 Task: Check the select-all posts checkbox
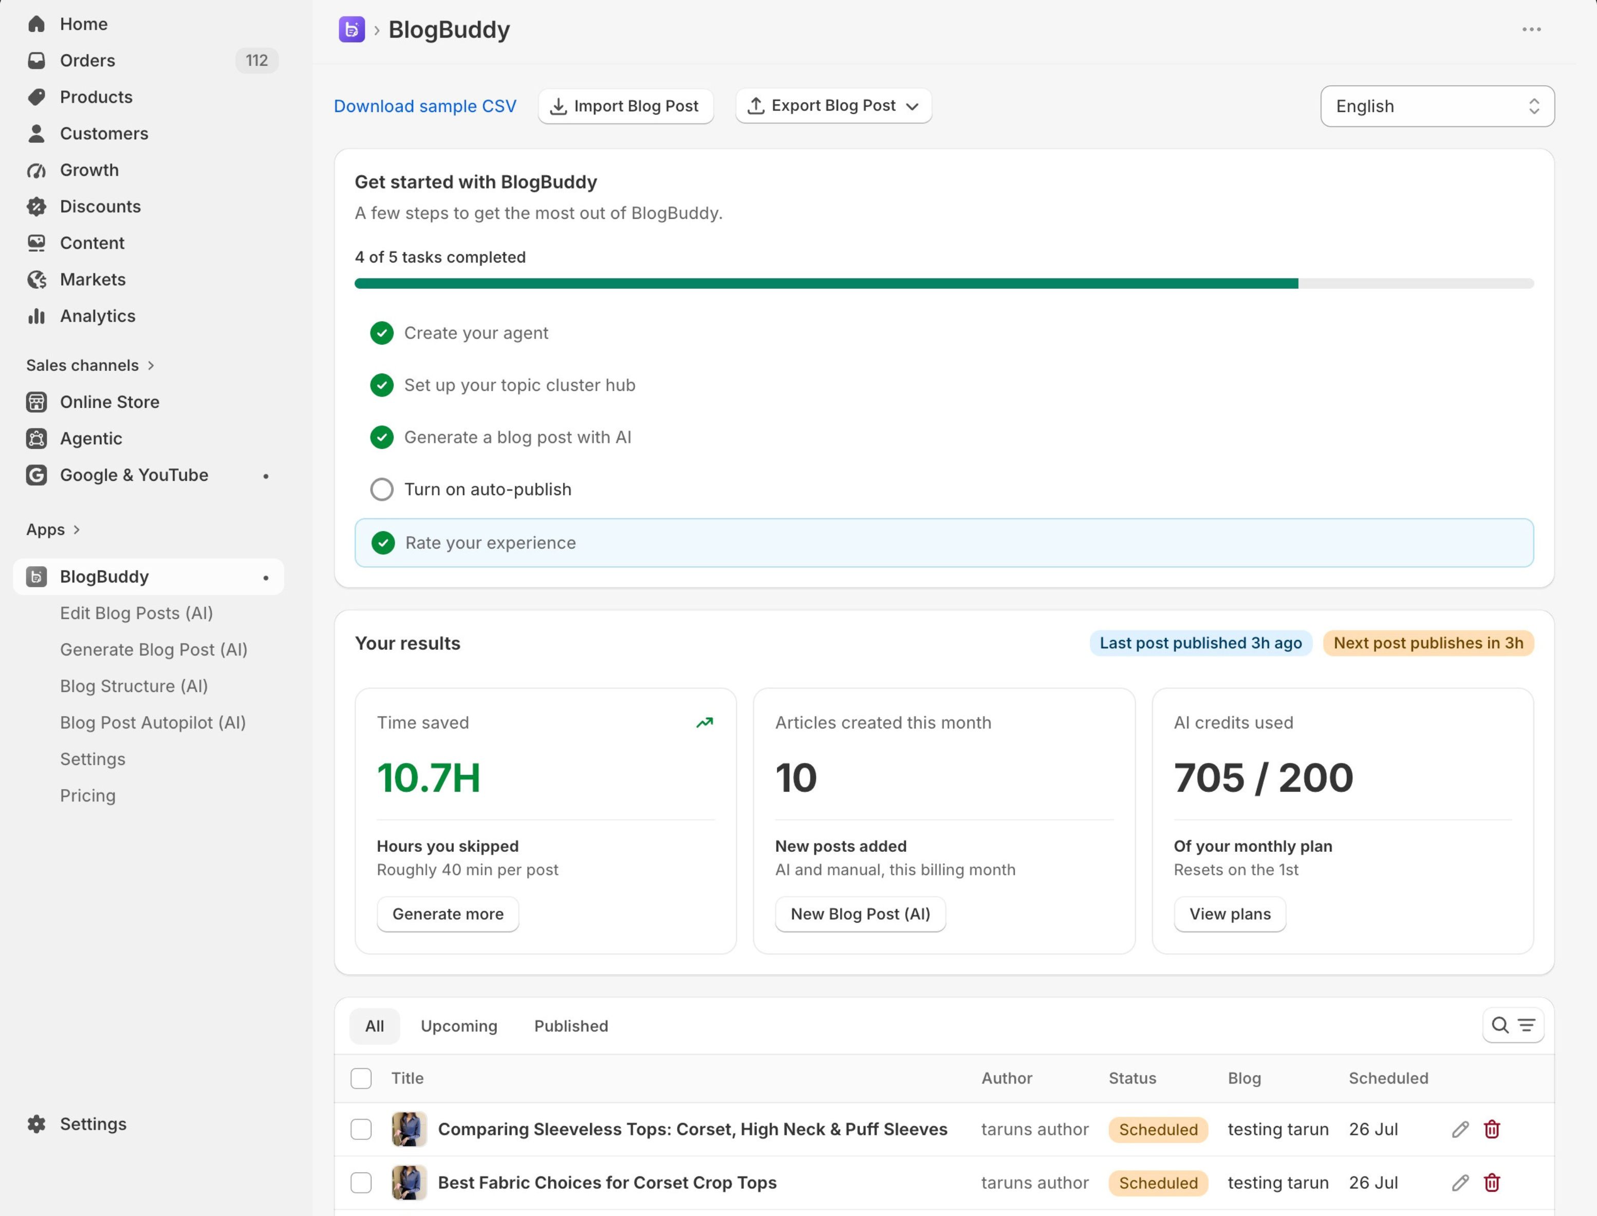361,1078
